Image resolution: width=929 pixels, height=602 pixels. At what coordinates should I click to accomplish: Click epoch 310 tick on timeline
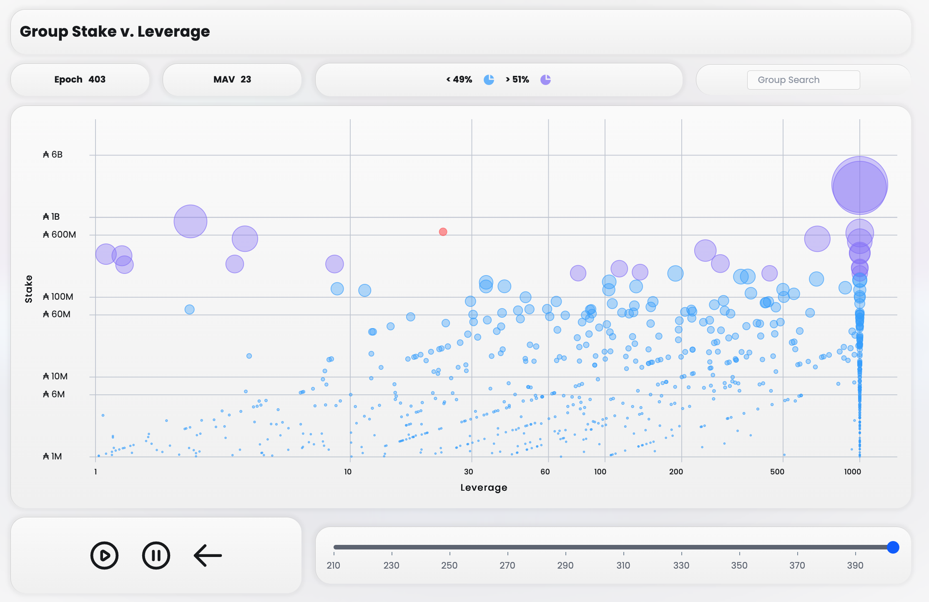click(623, 554)
